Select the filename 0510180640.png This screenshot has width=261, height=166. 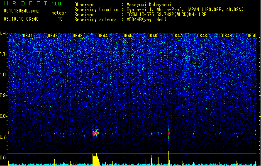coord(21,11)
